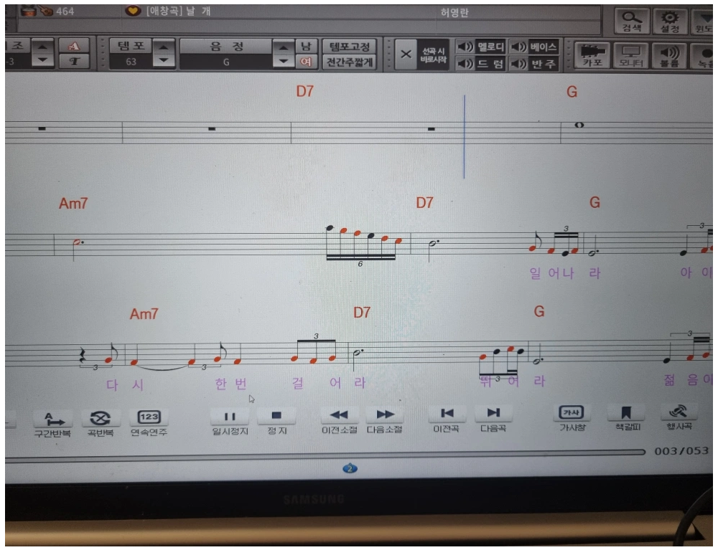Click the 템포고정 tempo lock button

(349, 46)
